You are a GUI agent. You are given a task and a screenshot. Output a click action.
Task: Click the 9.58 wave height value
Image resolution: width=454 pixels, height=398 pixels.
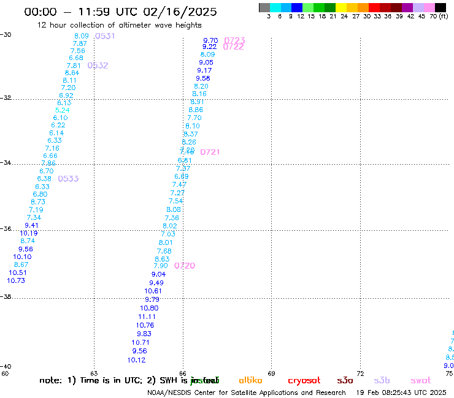203,78
